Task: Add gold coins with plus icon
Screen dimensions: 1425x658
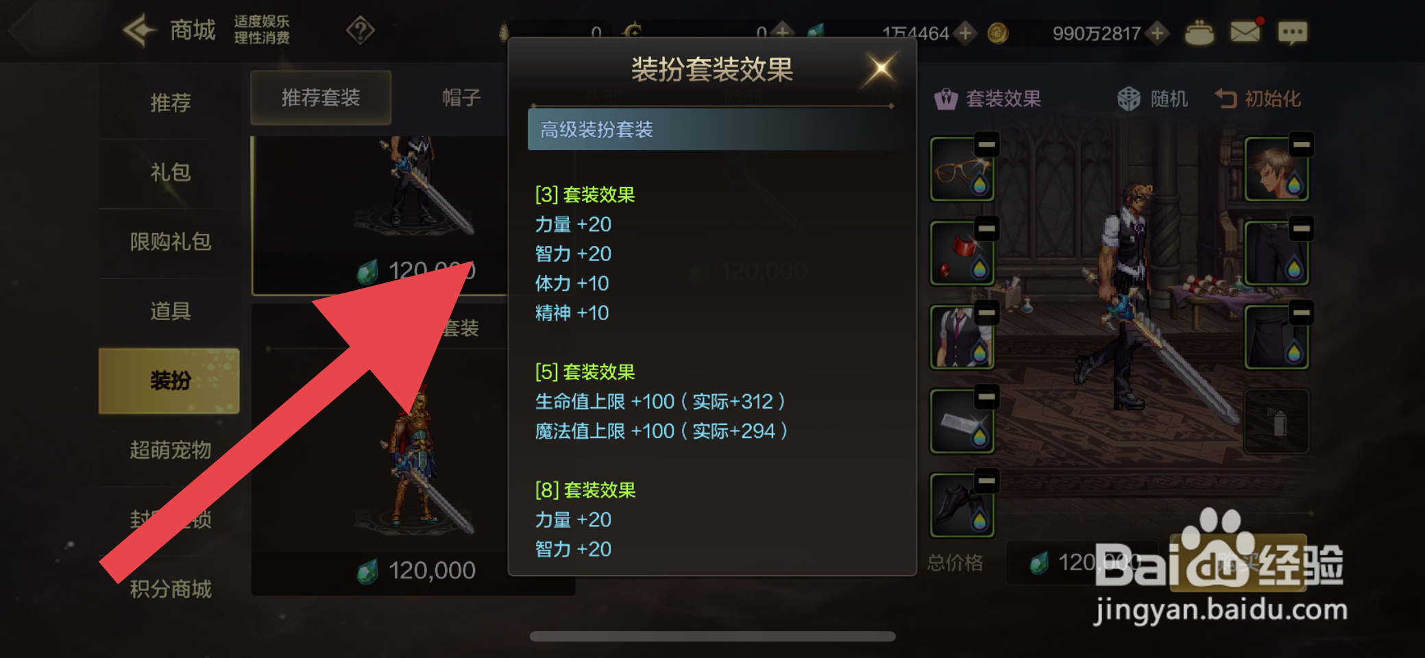Action: coord(1158,33)
